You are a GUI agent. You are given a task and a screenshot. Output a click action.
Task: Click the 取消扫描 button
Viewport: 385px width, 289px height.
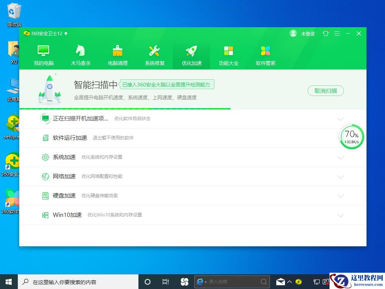(325, 91)
